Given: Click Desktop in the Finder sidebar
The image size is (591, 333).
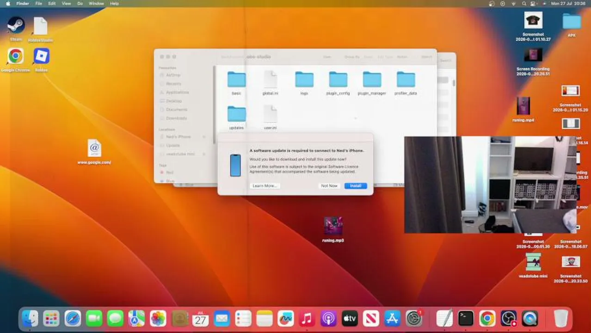Looking at the screenshot, I should point(174,101).
